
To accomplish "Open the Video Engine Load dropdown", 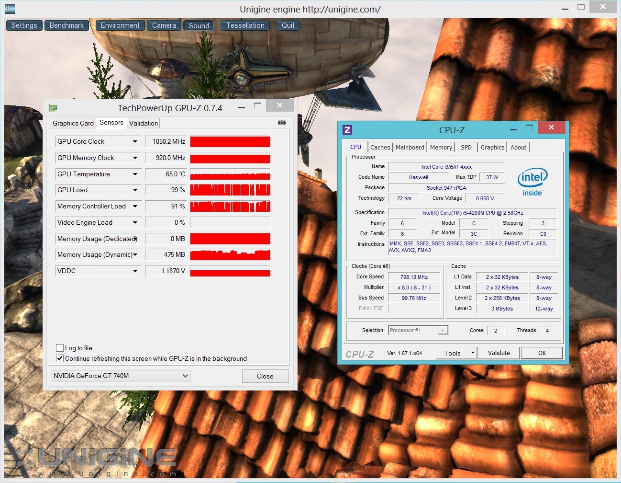I will 135,222.
